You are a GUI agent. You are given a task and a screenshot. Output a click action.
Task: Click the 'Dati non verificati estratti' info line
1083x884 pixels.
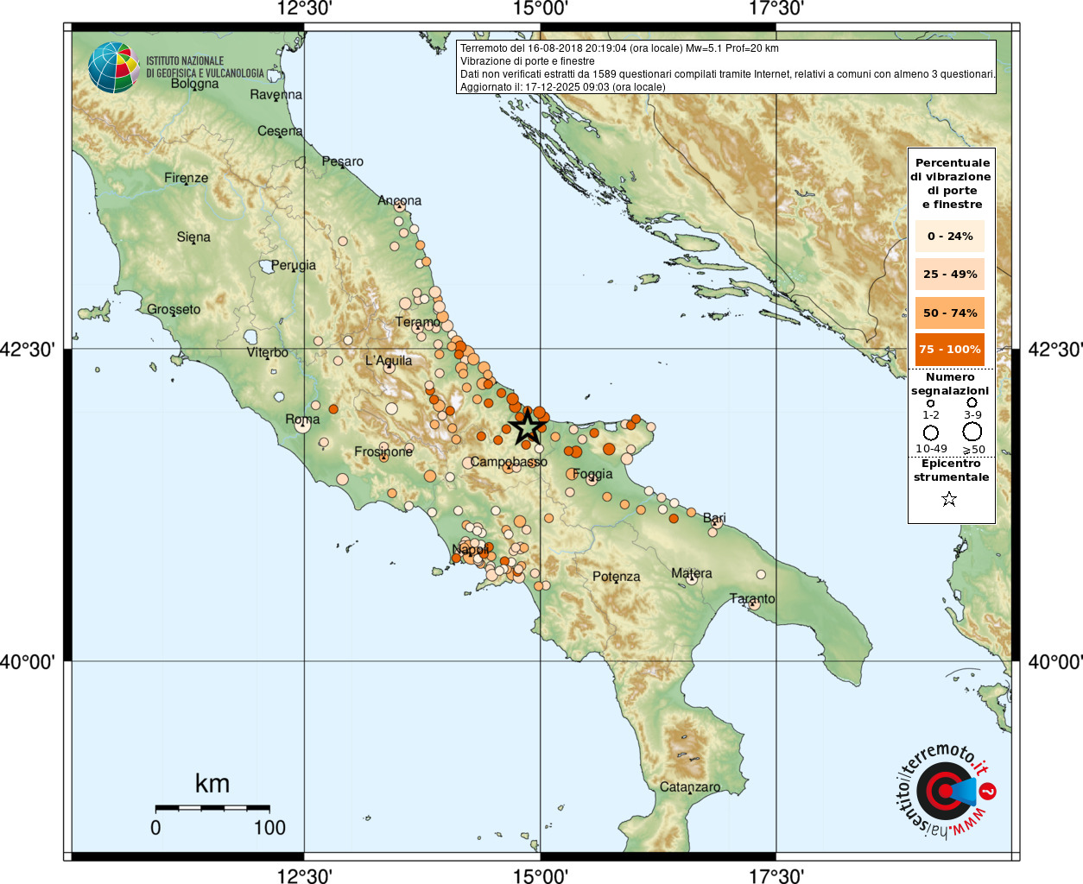click(x=728, y=74)
